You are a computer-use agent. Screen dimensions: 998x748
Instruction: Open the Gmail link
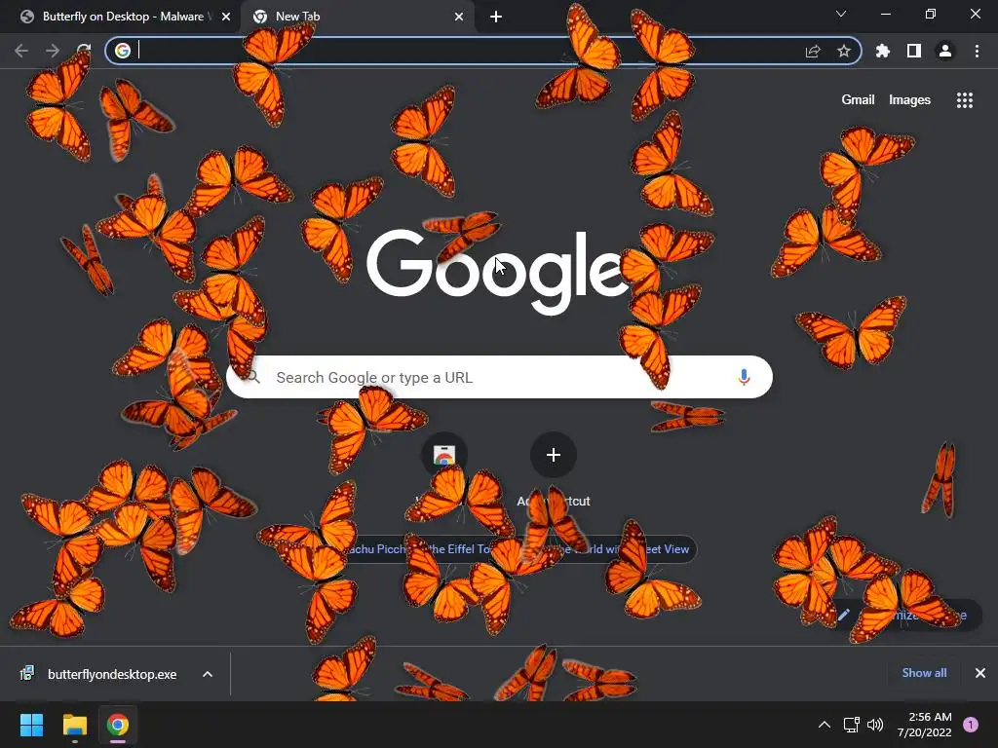point(858,100)
